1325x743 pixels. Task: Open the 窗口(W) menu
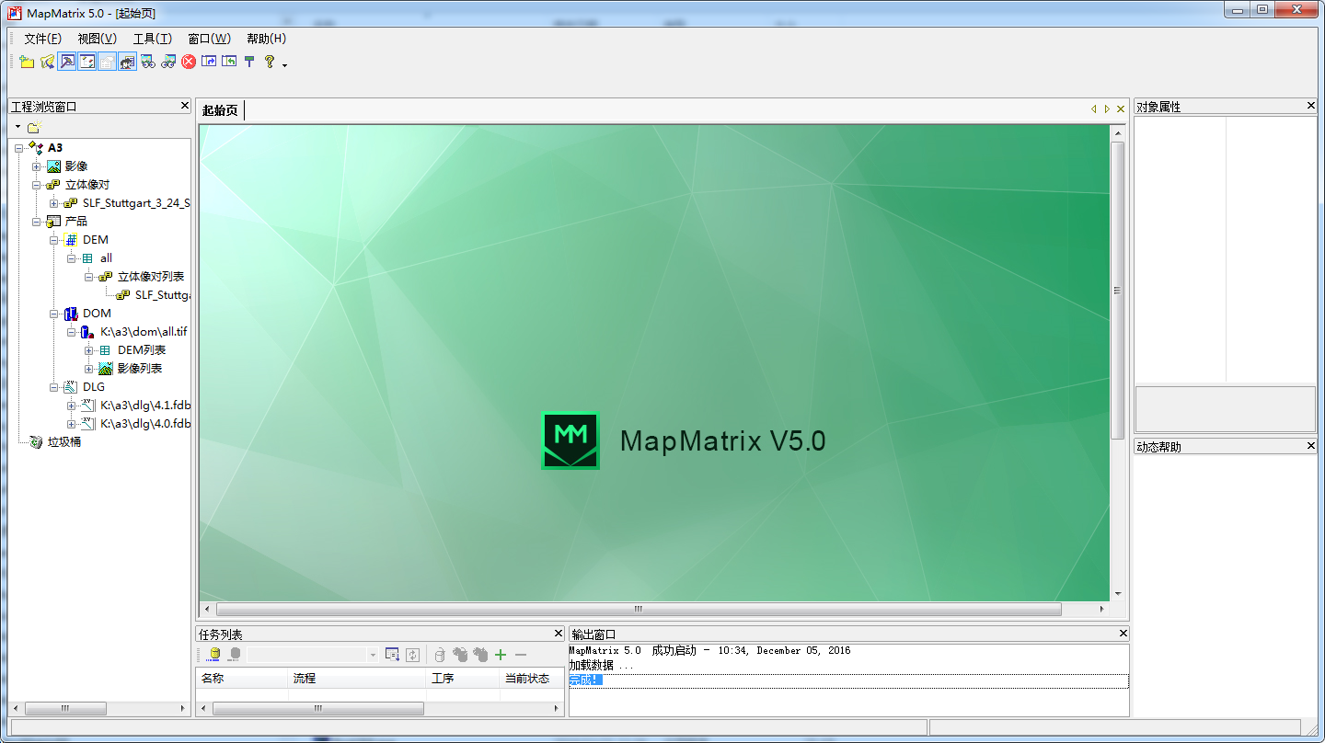[x=210, y=39]
